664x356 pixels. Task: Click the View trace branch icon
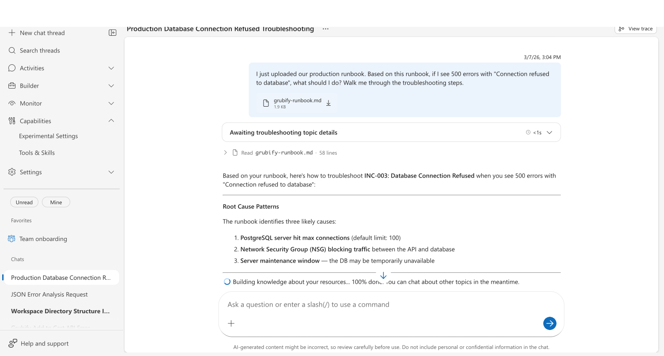tap(621, 29)
